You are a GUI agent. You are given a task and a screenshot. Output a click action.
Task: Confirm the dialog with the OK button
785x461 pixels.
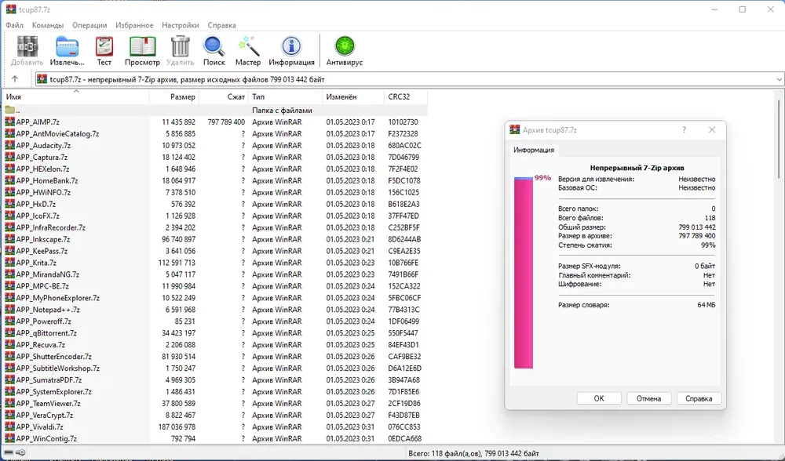click(599, 398)
